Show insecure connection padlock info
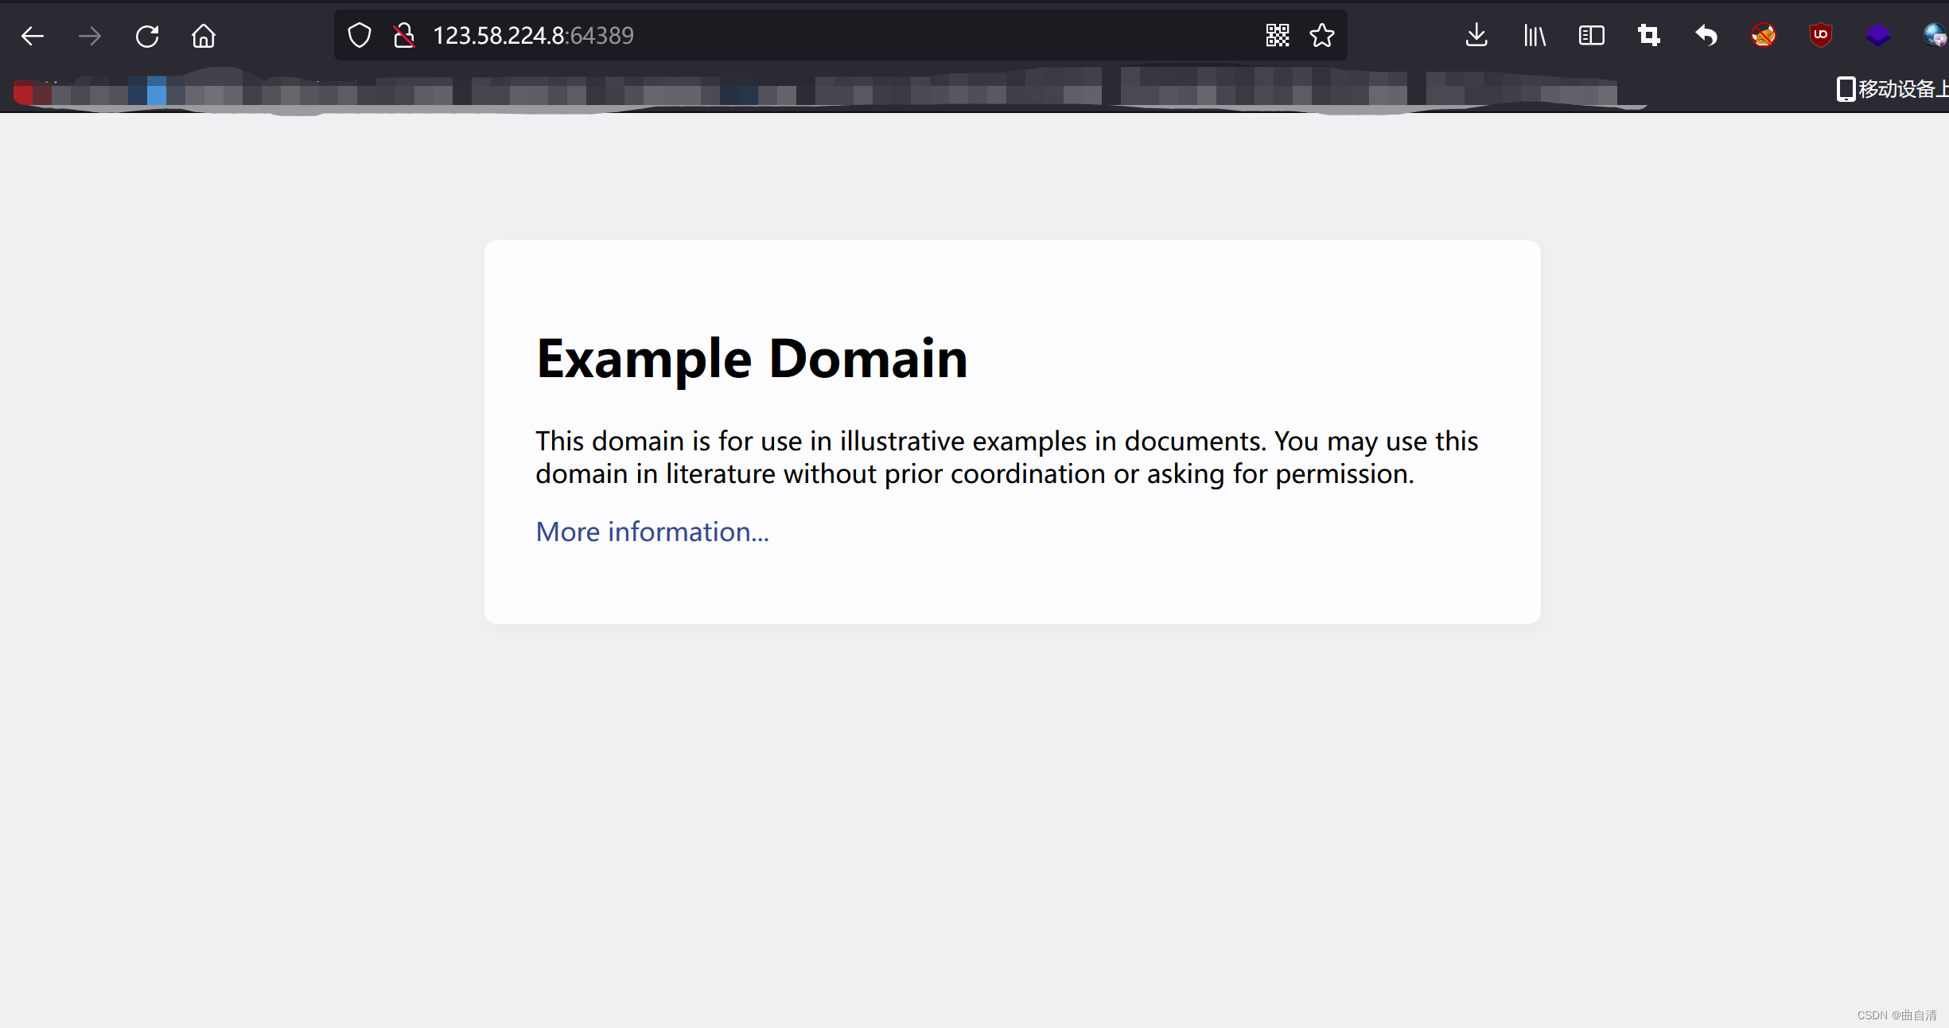This screenshot has width=1949, height=1028. pos(404,36)
